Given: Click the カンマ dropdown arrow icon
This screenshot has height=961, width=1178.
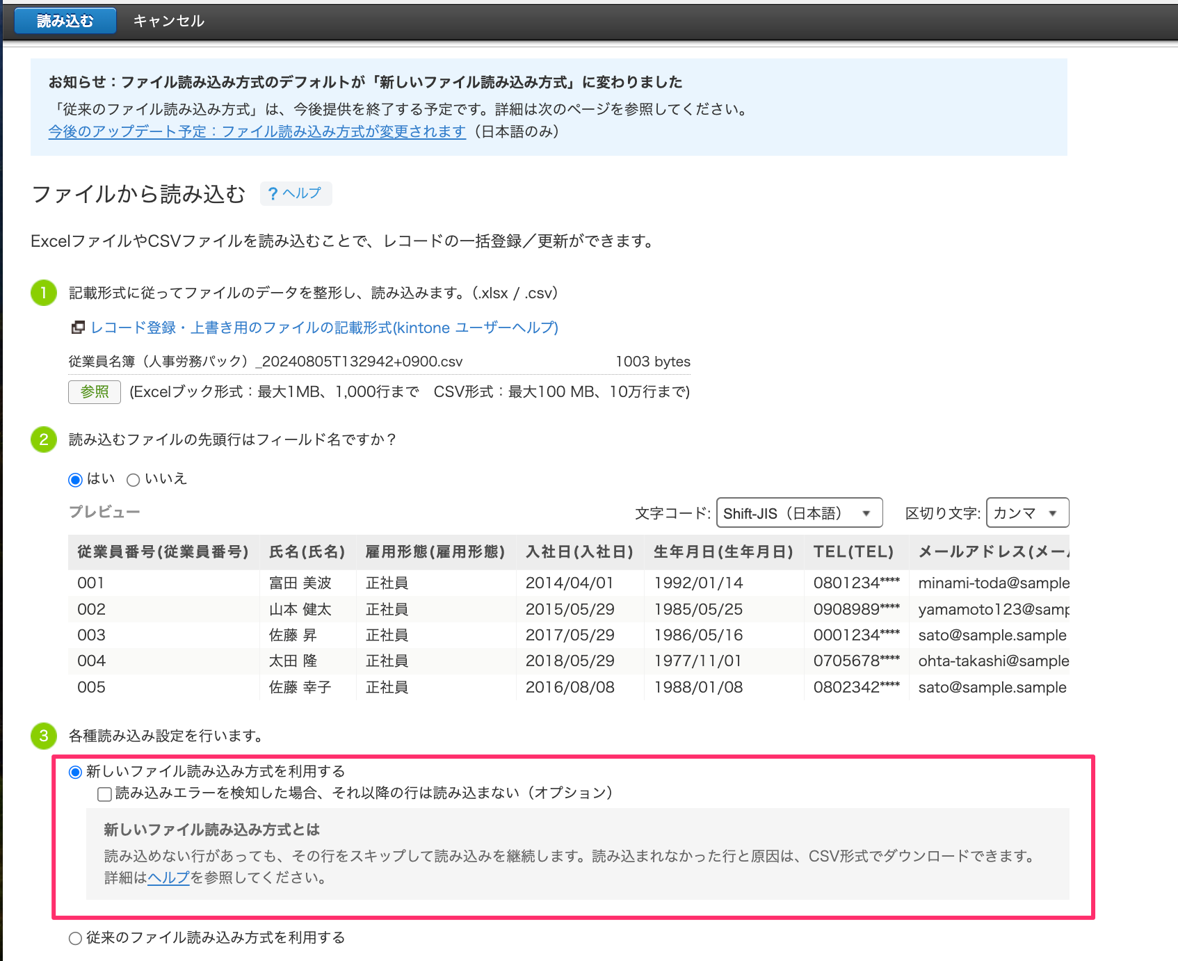Looking at the screenshot, I should point(1053,512).
